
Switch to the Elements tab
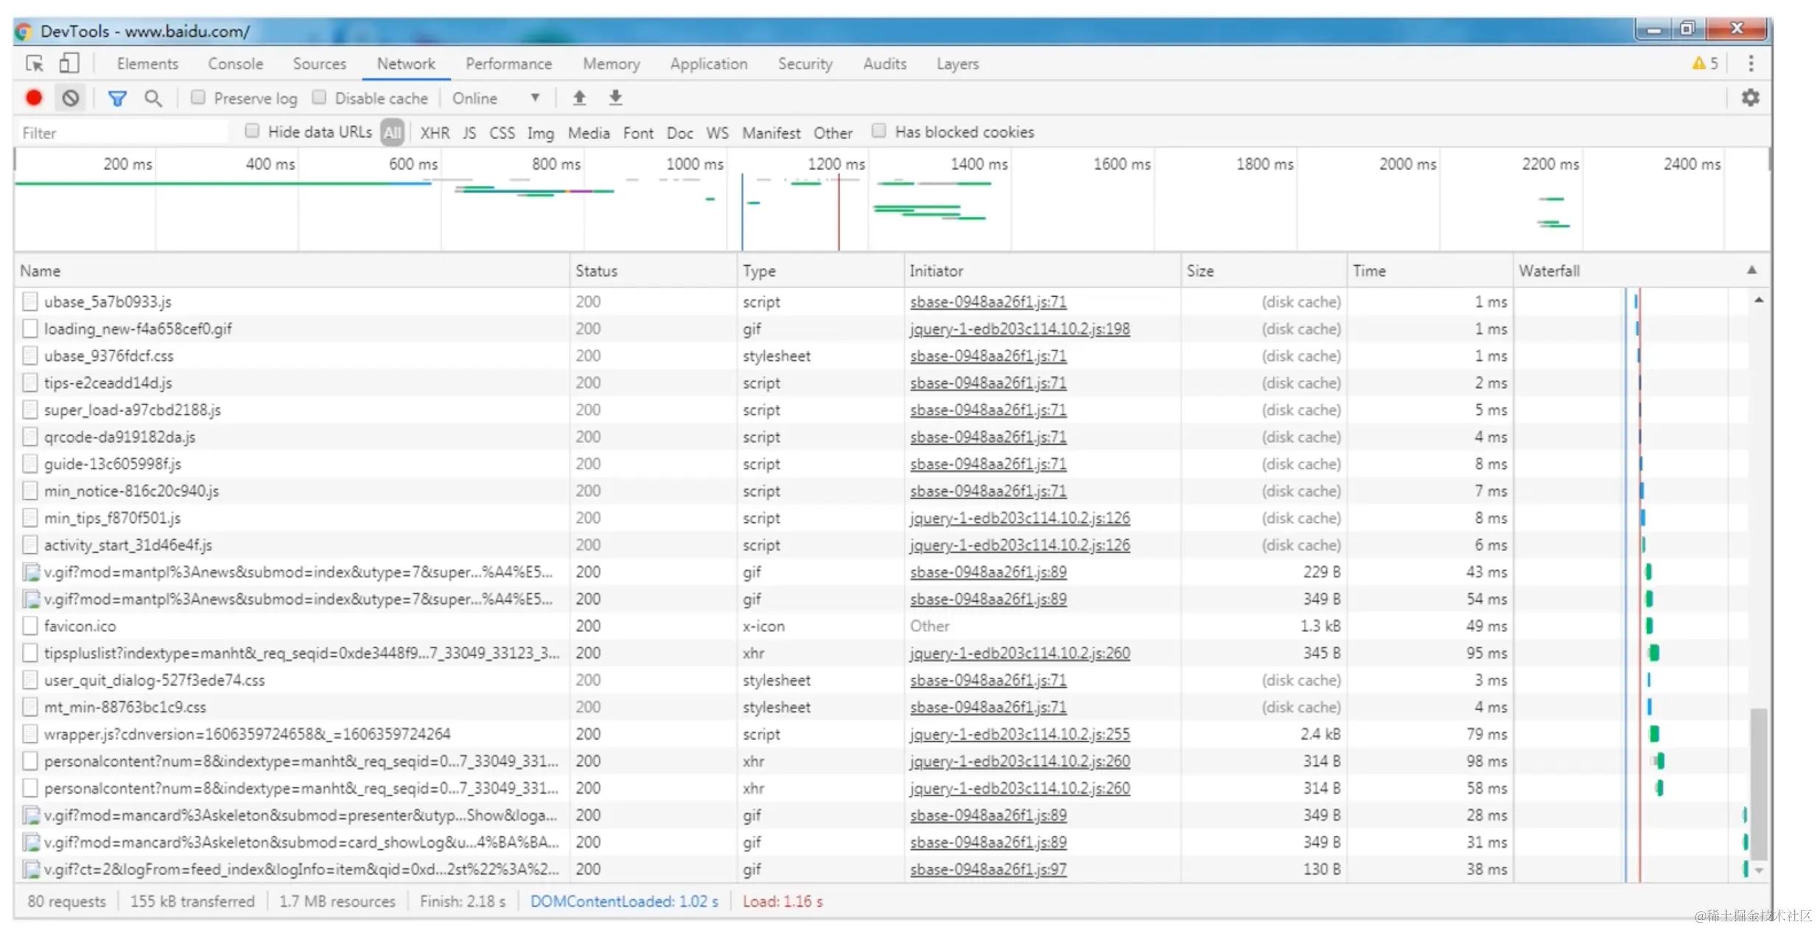point(147,64)
